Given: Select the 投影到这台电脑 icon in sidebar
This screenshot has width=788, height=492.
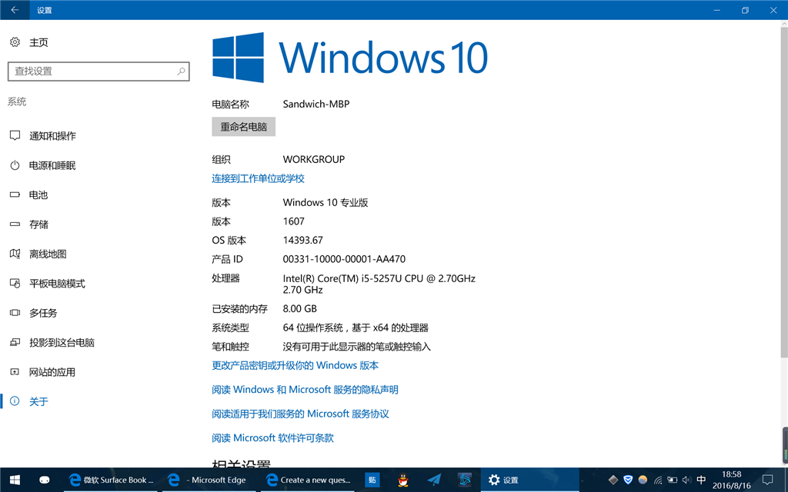Looking at the screenshot, I should click(15, 342).
